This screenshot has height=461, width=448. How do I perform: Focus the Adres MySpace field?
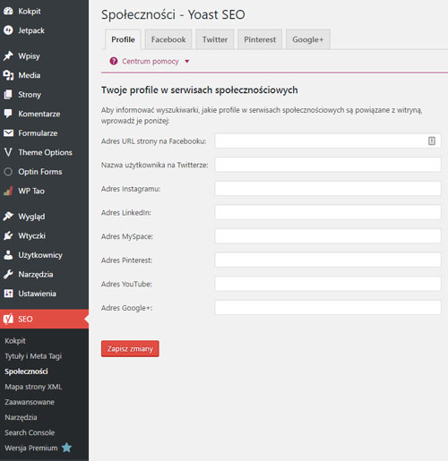click(328, 236)
